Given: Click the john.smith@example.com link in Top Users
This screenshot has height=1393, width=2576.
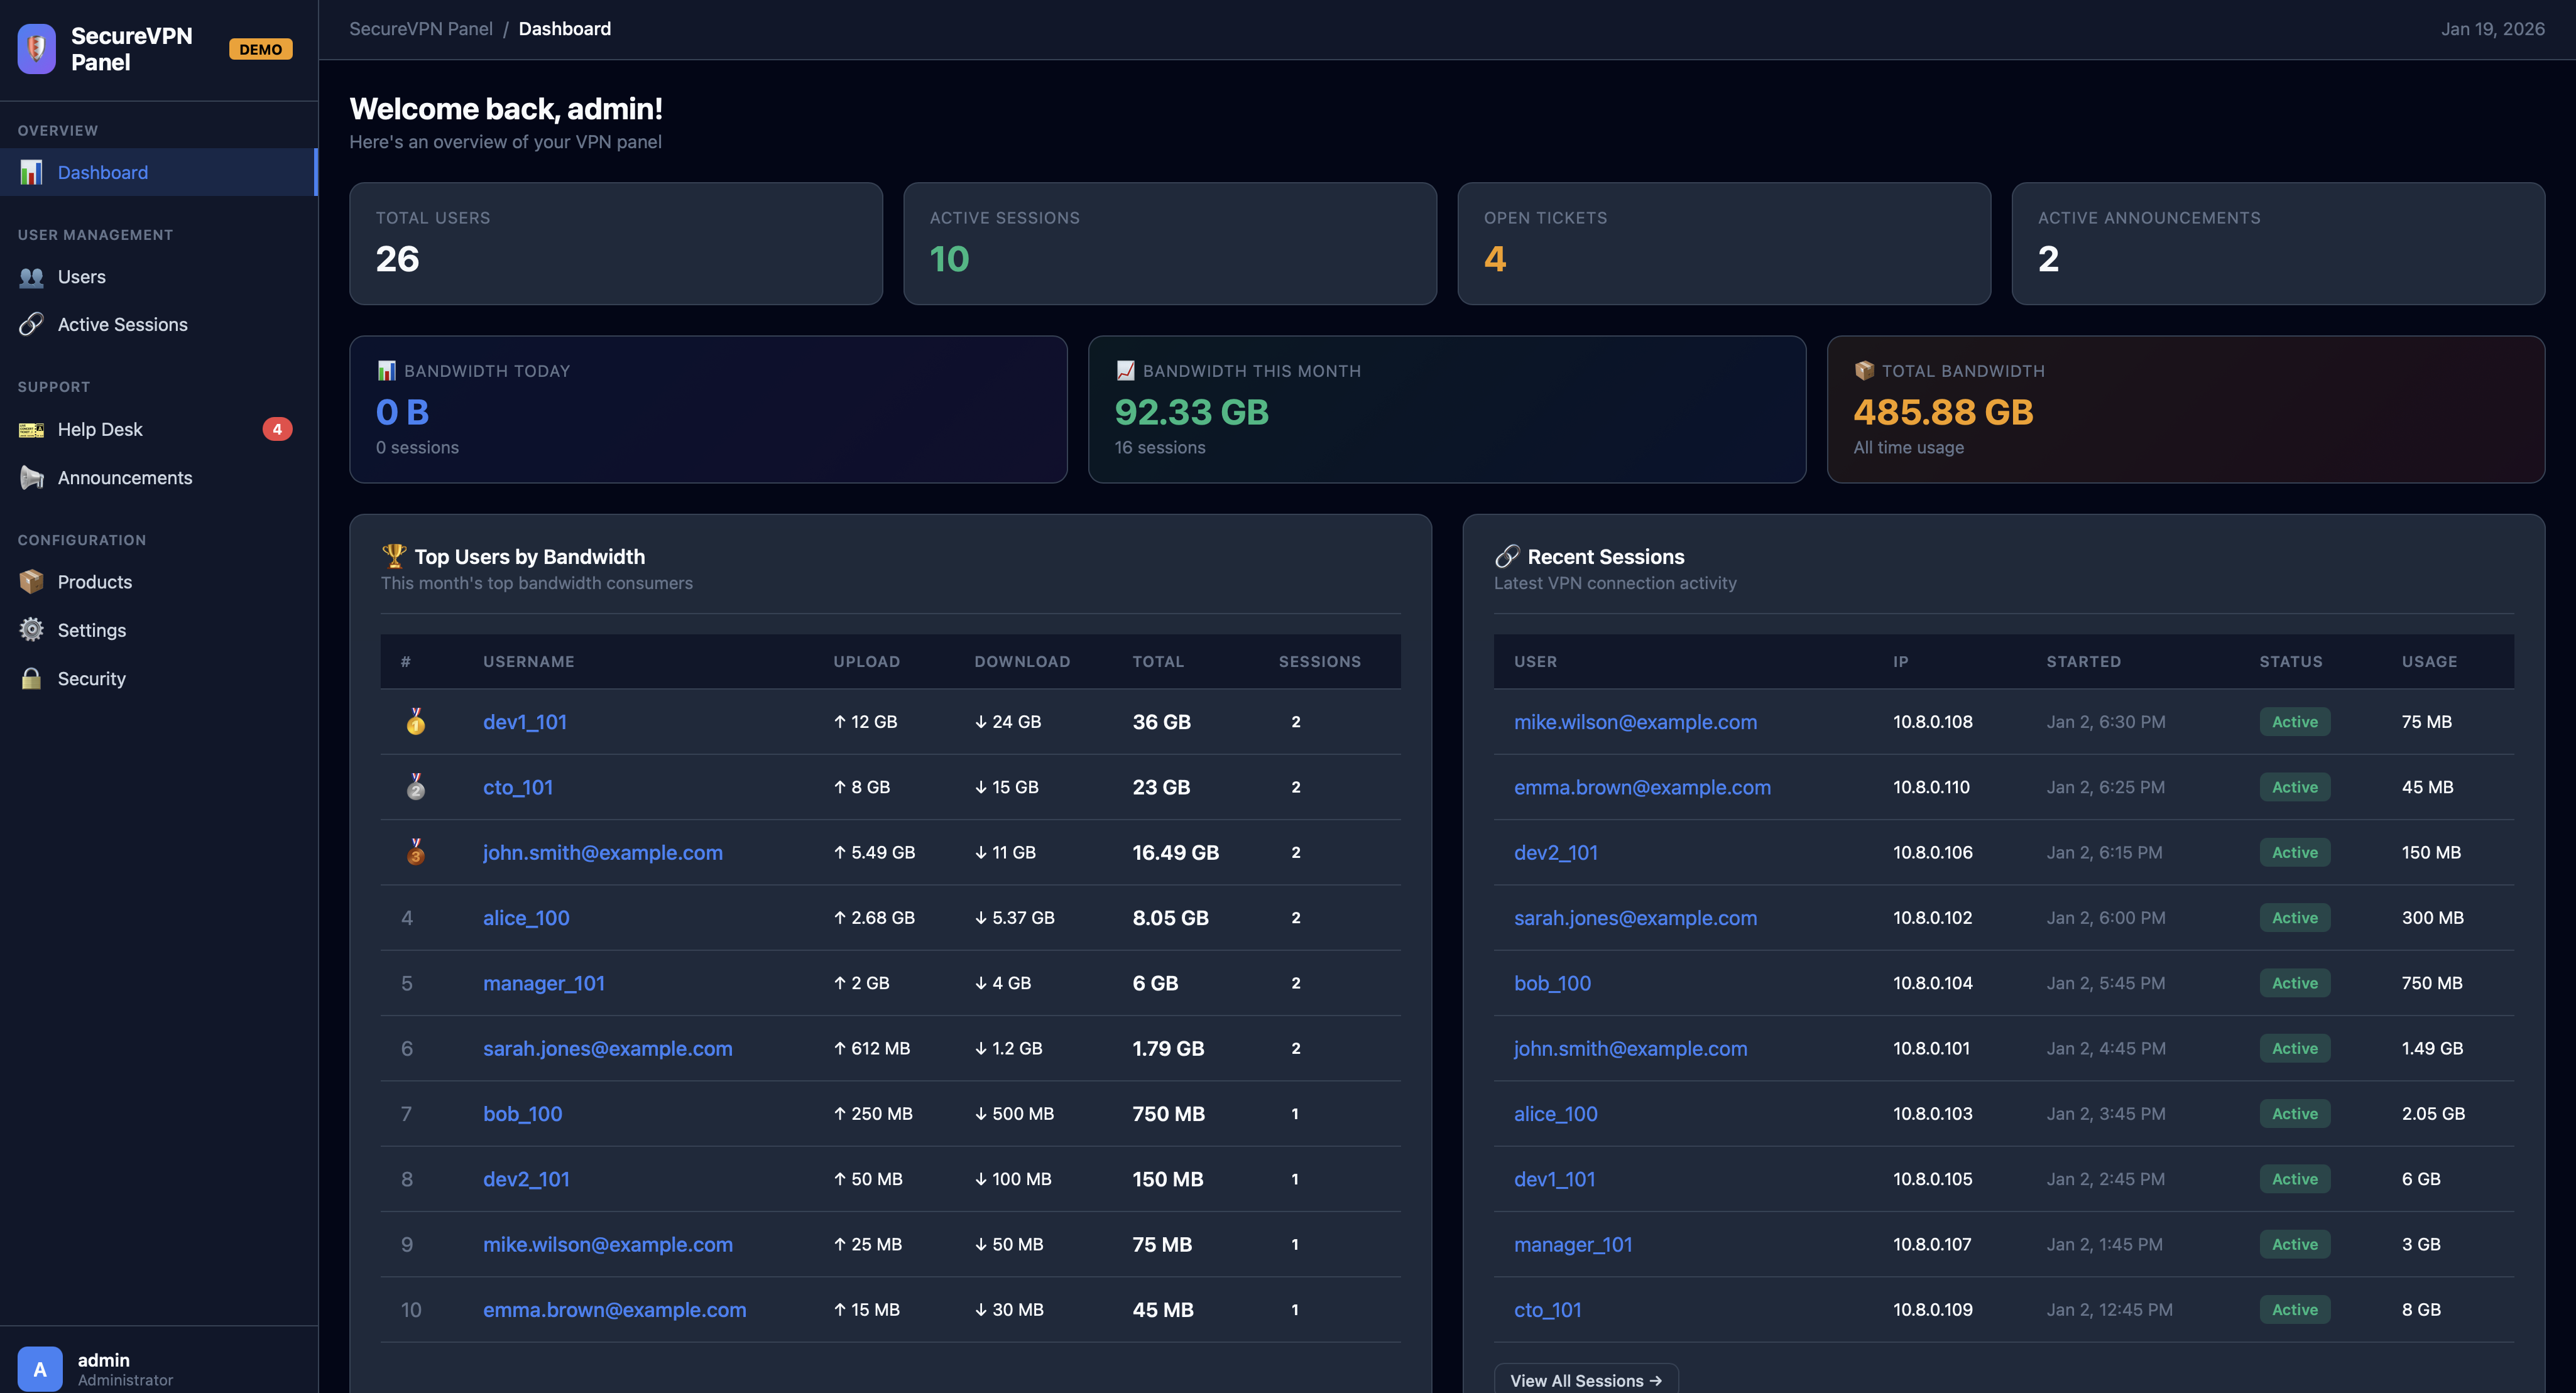Looking at the screenshot, I should pyautogui.click(x=602, y=852).
